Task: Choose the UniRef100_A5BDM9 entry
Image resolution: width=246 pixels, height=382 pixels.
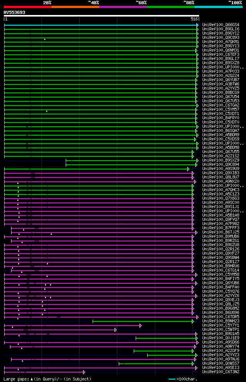Action: 221,135
